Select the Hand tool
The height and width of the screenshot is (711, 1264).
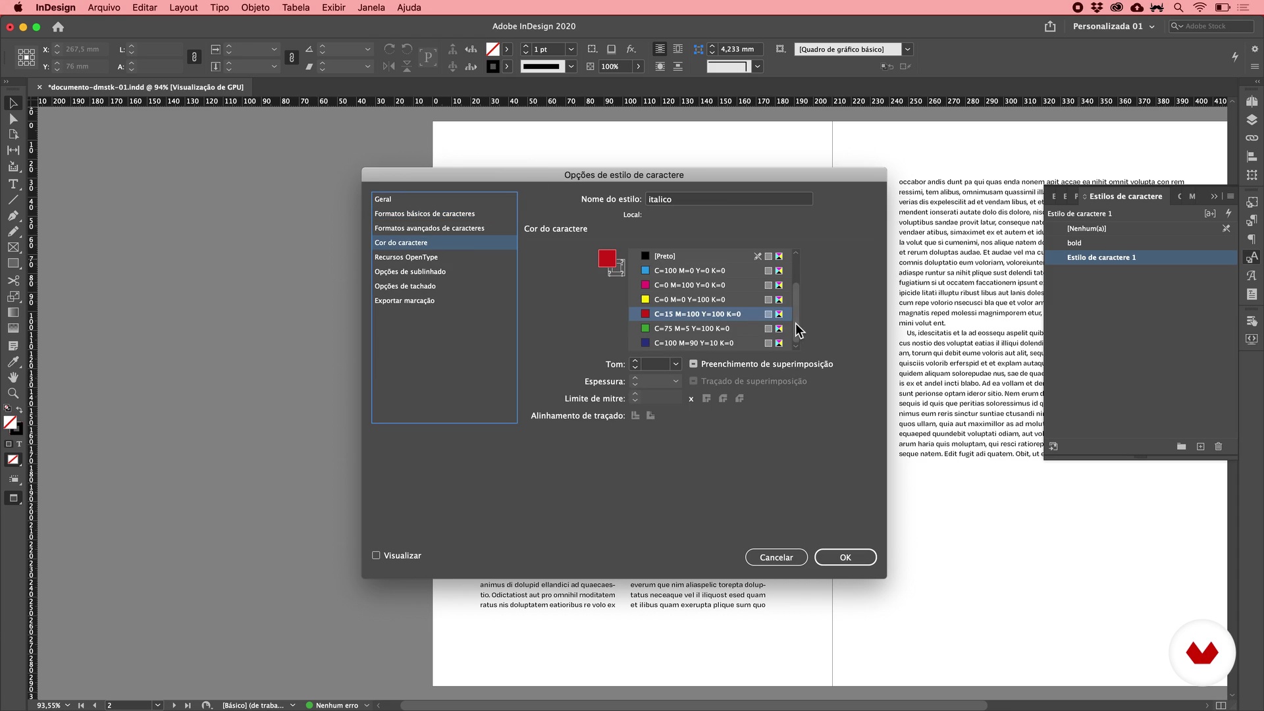pyautogui.click(x=13, y=377)
